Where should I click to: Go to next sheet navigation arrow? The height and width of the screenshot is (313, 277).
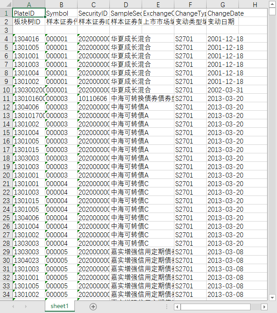[26, 306]
